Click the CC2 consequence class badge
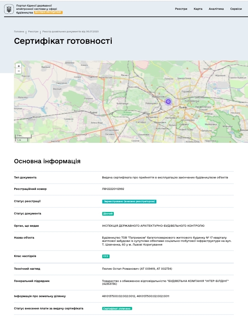This screenshot has width=248, height=318. (x=106, y=256)
